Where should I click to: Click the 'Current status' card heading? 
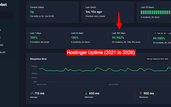click(37, 7)
